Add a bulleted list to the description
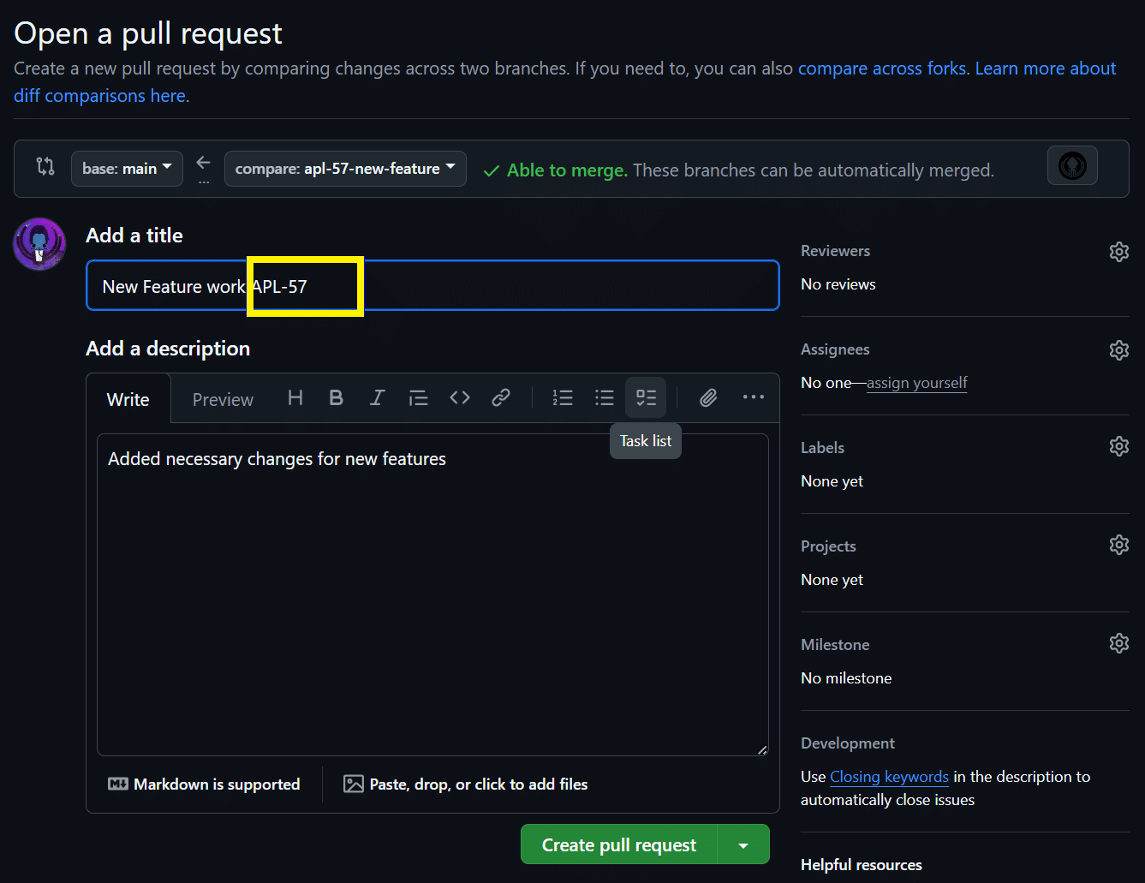1145x883 pixels. 604,397
